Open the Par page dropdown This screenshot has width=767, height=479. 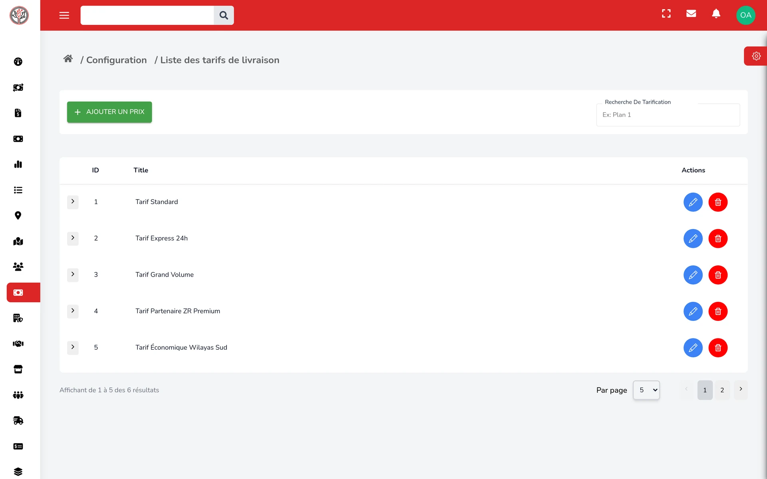pyautogui.click(x=646, y=390)
